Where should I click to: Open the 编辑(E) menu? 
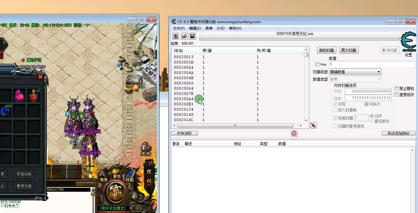pyautogui.click(x=195, y=28)
